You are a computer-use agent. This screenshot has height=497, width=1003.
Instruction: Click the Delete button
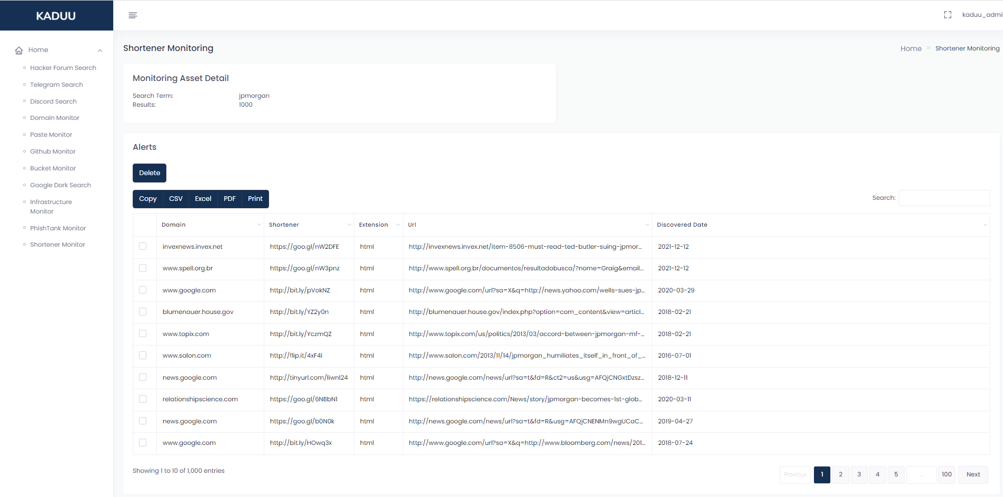click(x=150, y=173)
